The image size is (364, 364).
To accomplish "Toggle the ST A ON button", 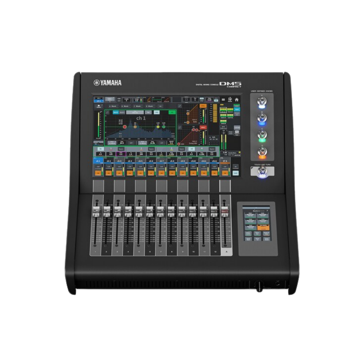I will 225,173.
